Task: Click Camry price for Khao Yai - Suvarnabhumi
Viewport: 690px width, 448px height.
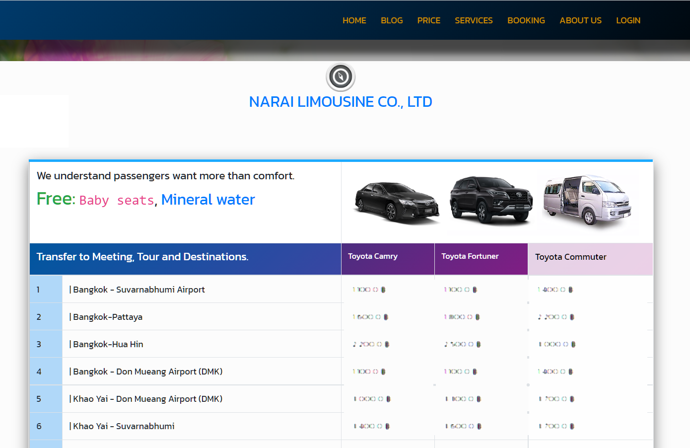Action: coord(372,426)
